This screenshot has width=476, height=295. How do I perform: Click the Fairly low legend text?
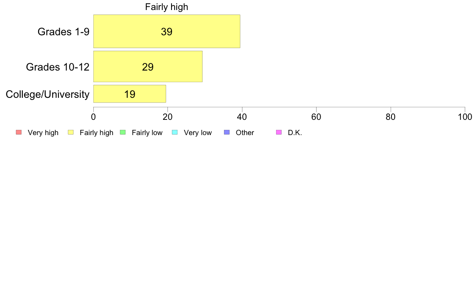[147, 133]
